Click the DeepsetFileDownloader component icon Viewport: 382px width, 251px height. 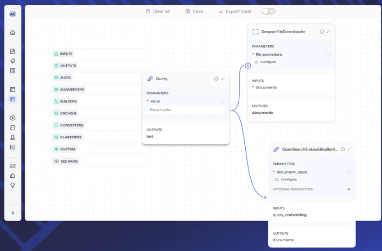click(x=256, y=31)
